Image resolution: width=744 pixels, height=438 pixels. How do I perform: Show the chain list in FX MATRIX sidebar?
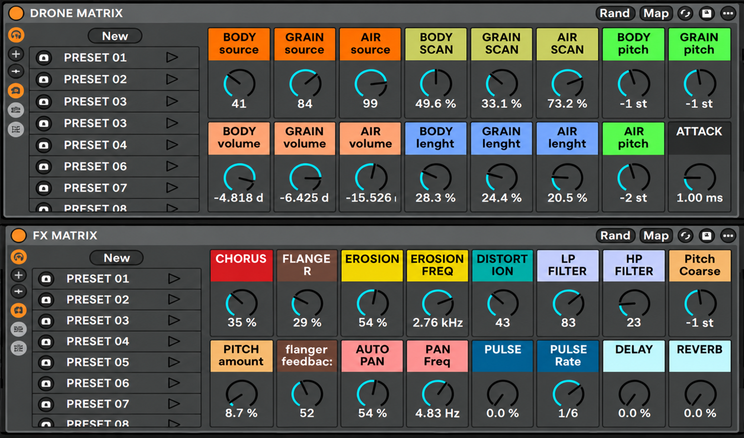(19, 329)
